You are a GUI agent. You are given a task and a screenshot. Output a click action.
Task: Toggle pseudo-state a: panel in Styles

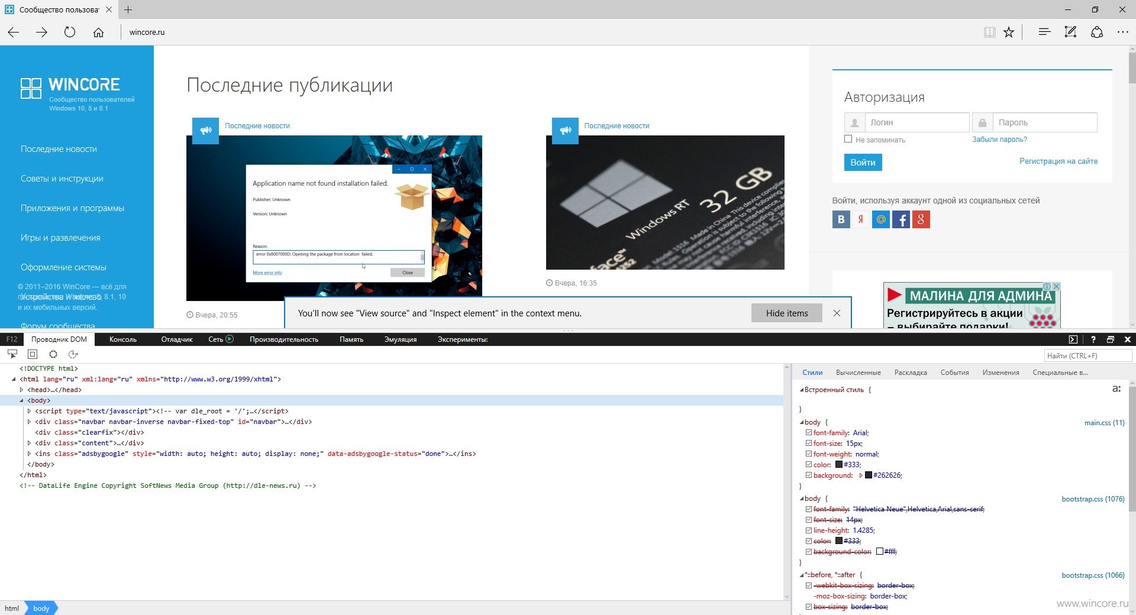(1116, 389)
